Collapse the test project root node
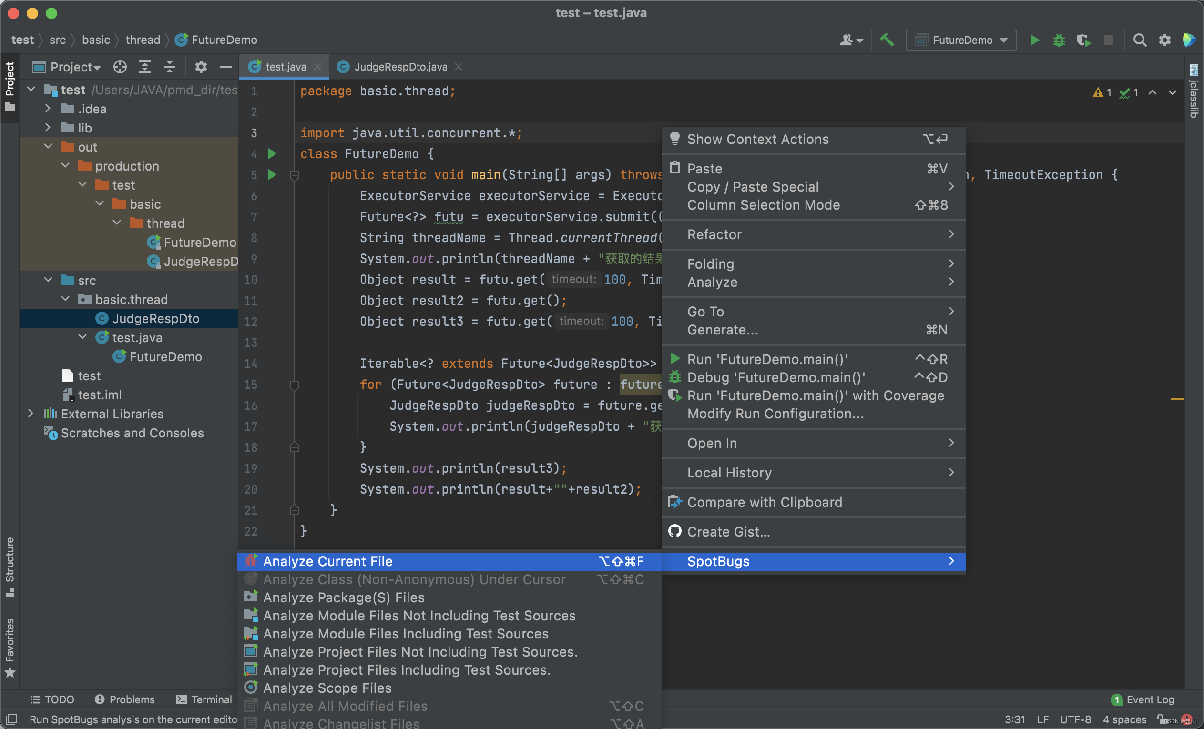The image size is (1204, 729). [31, 90]
